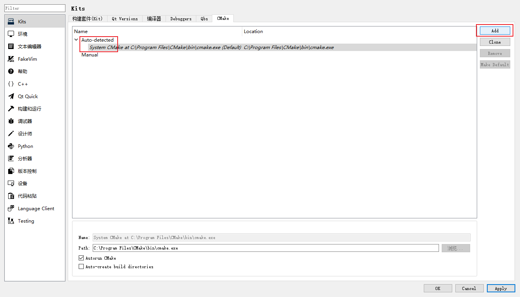Open the C++ settings section

click(x=23, y=84)
